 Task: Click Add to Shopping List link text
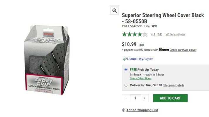(x=142, y=110)
